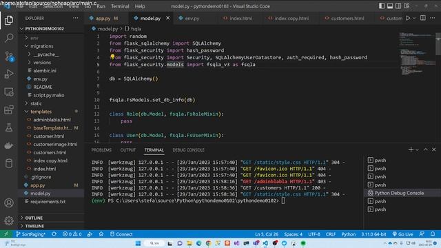Viewport: 441px width, 248px height.
Task: Collapse the migrations folder
Action: (41, 46)
